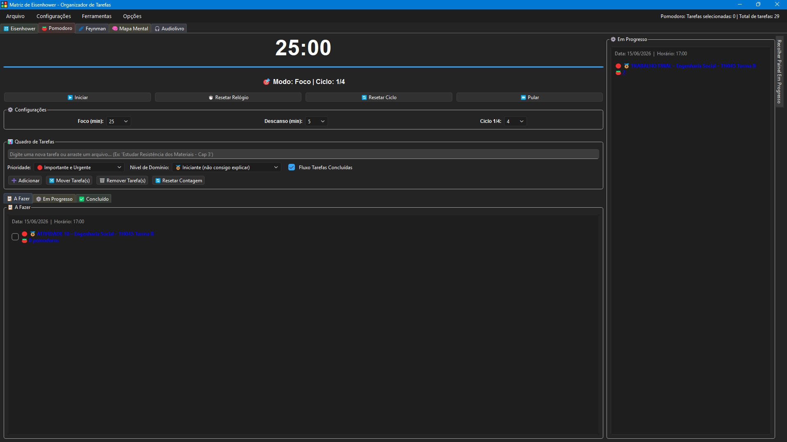Open the Descanso (min) dropdown
The height and width of the screenshot is (442, 787).
click(x=316, y=121)
